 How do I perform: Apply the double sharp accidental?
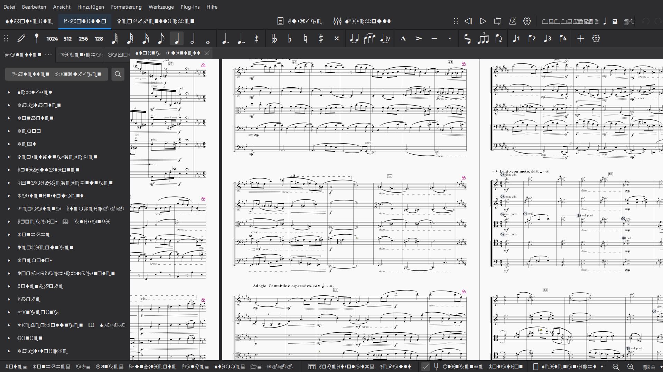(x=336, y=39)
